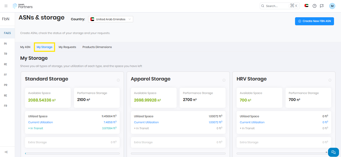Switch to the My Requests tab

click(67, 47)
